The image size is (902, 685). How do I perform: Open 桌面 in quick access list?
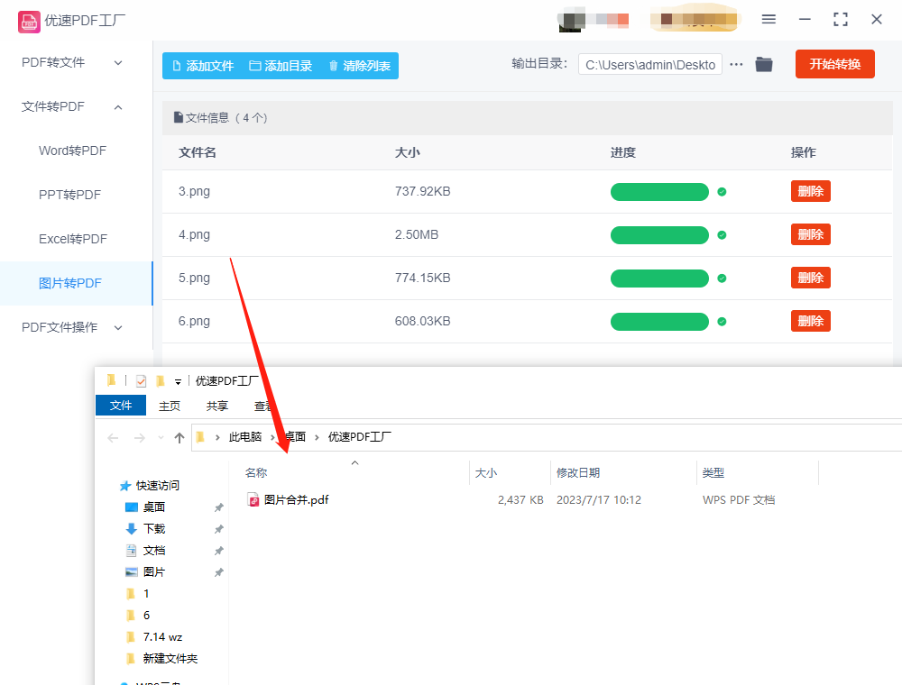pos(153,507)
